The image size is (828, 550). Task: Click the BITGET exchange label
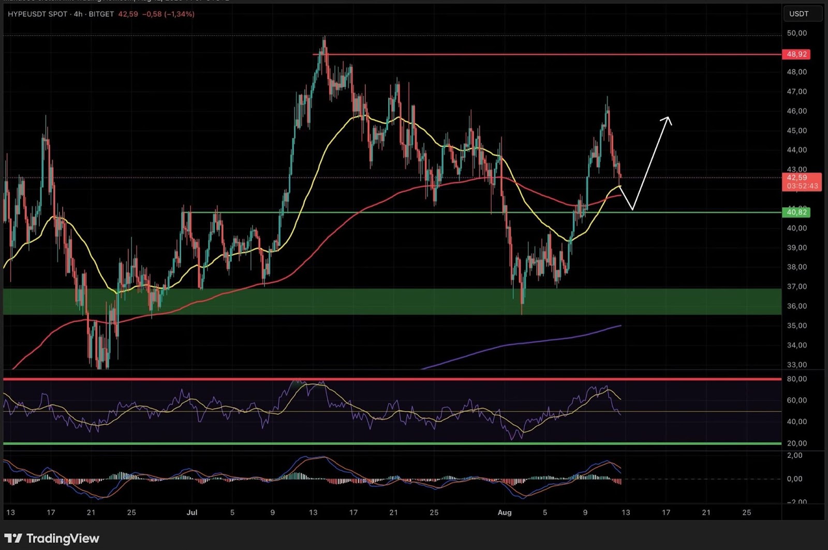pyautogui.click(x=101, y=14)
